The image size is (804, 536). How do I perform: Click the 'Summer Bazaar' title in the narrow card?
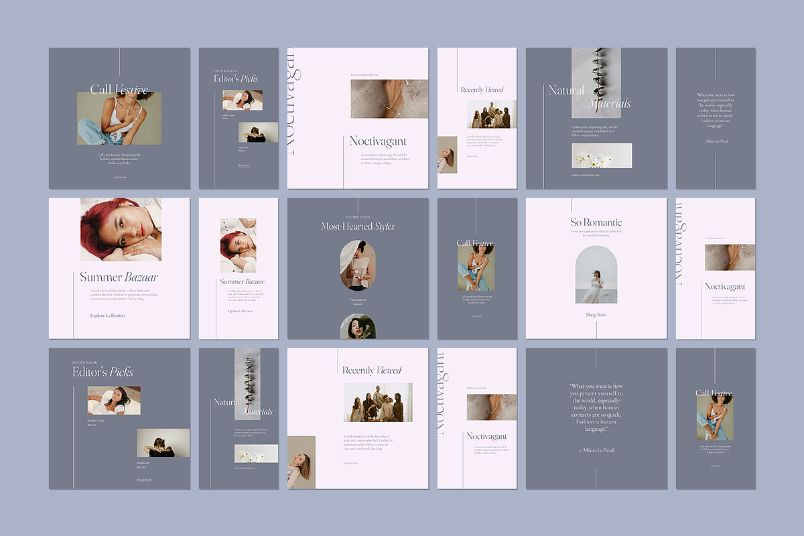tap(242, 282)
